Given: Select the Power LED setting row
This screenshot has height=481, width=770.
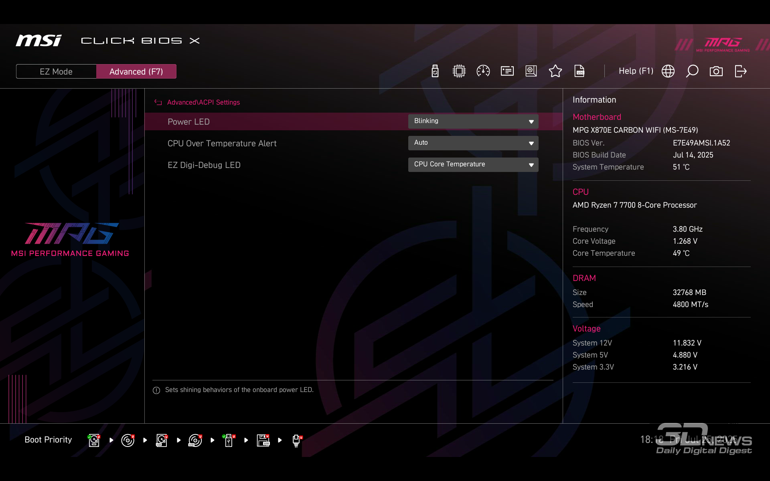Looking at the screenshot, I should click(353, 121).
